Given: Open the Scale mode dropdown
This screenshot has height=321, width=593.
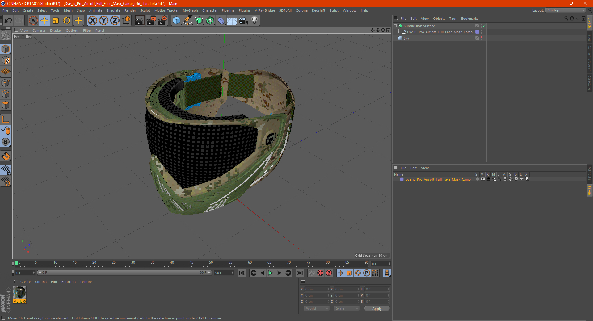Looking at the screenshot, I should click(347, 308).
